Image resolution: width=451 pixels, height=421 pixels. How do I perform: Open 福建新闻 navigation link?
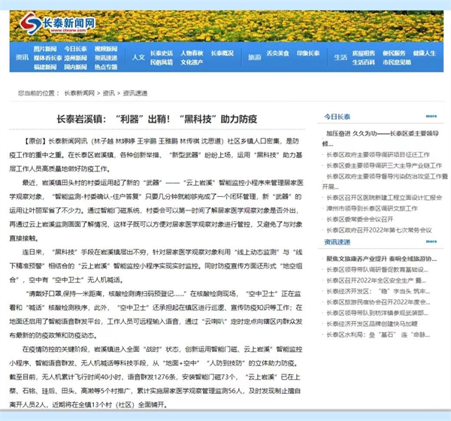pos(45,67)
